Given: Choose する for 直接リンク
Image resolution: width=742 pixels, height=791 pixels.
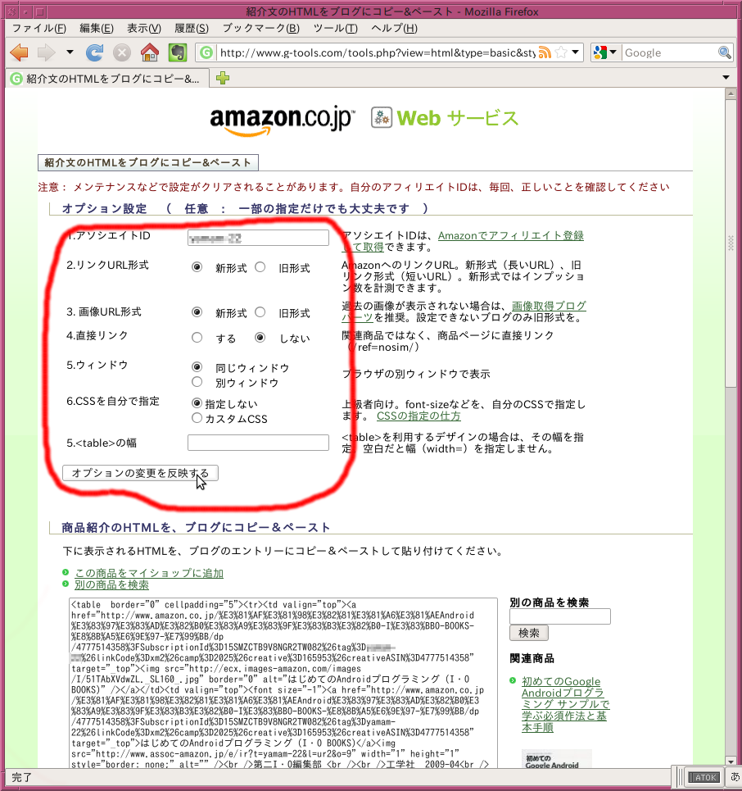Looking at the screenshot, I should [x=197, y=338].
